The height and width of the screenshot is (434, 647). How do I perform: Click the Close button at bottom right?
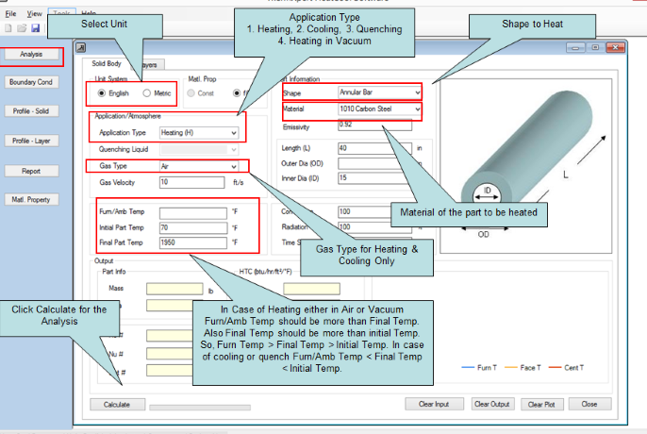[589, 404]
